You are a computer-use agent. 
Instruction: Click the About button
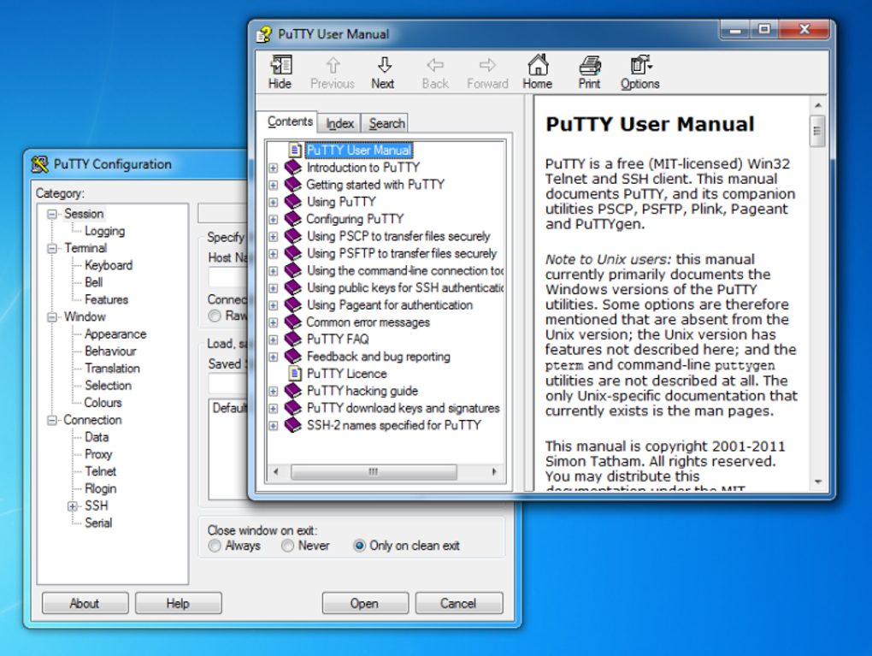[85, 603]
